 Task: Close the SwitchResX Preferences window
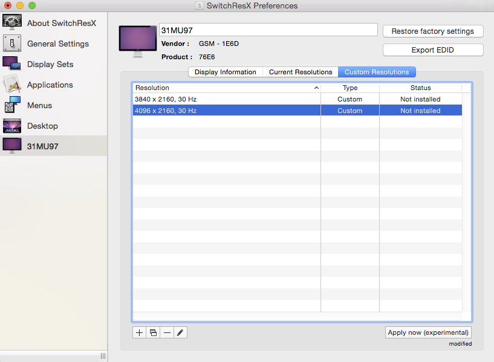coord(8,5)
